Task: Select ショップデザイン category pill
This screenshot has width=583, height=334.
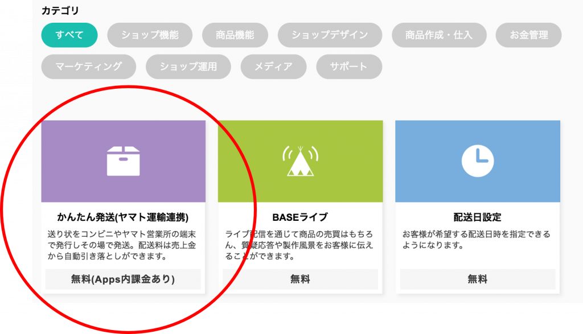Action: [330, 35]
